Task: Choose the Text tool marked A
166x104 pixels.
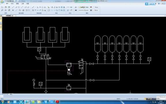Action: pos(13,10)
